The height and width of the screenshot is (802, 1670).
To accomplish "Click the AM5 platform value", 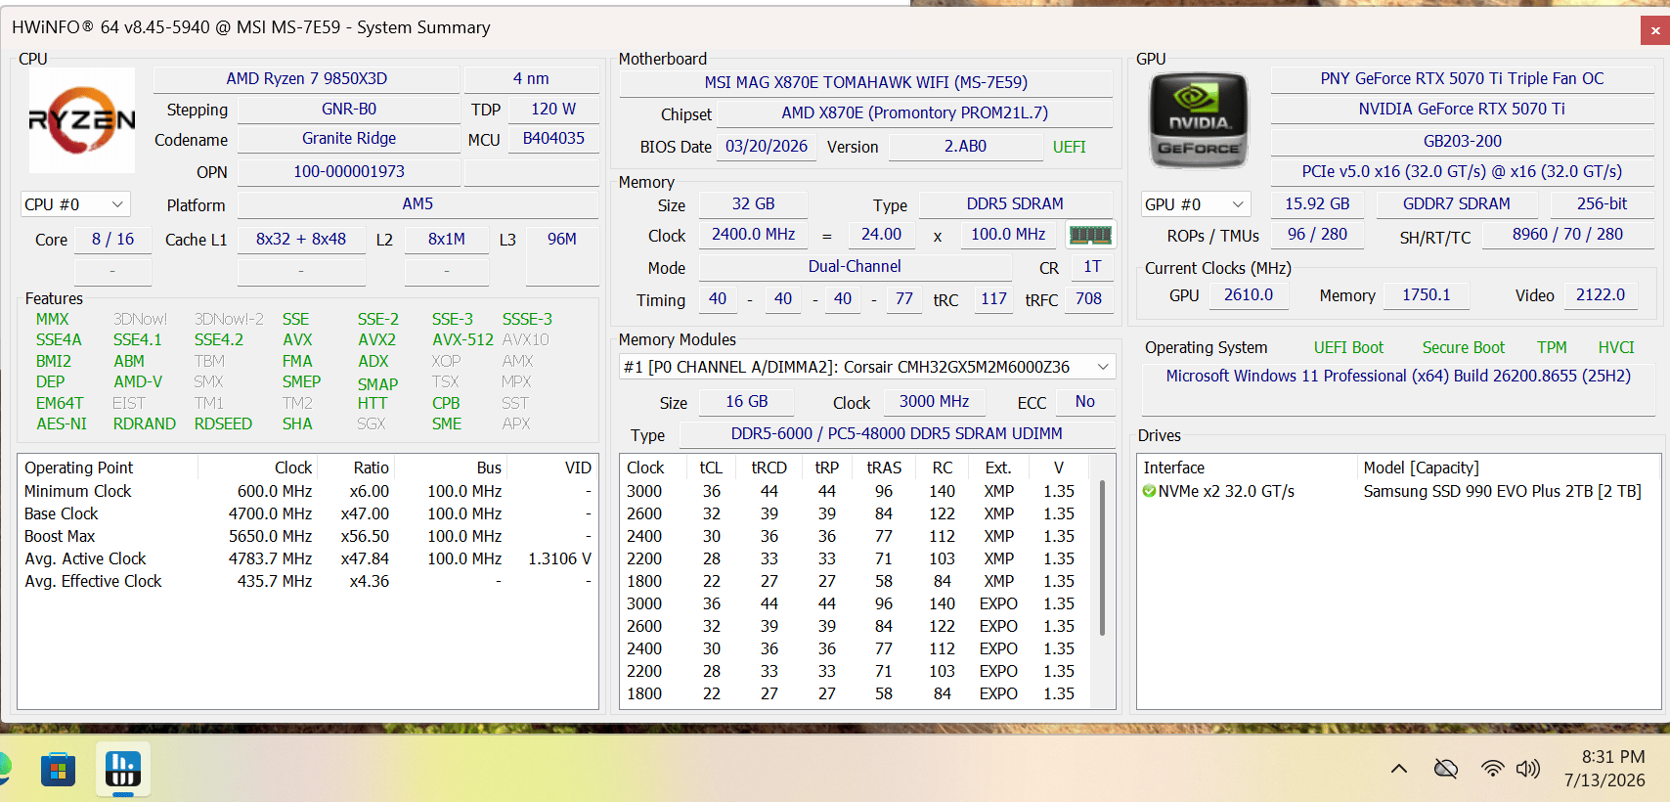I will pyautogui.click(x=417, y=204).
